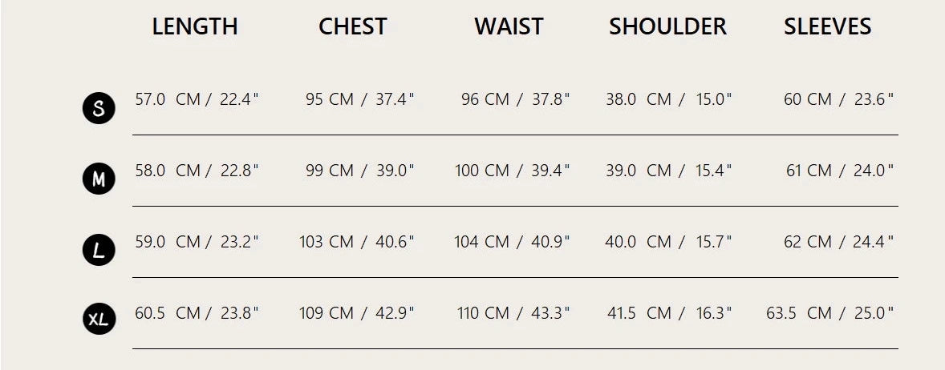Click the SLEEVES column header

point(827,26)
